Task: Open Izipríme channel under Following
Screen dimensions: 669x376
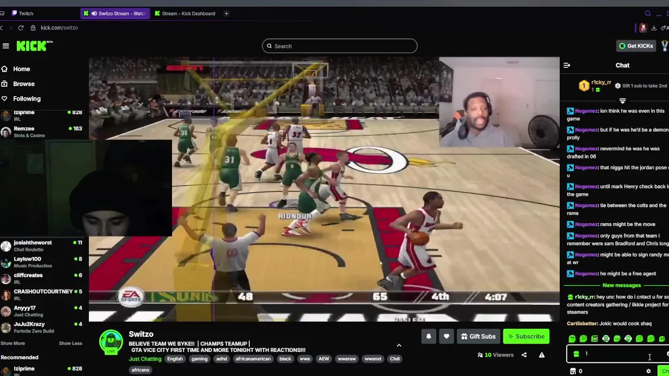Action: [42, 115]
